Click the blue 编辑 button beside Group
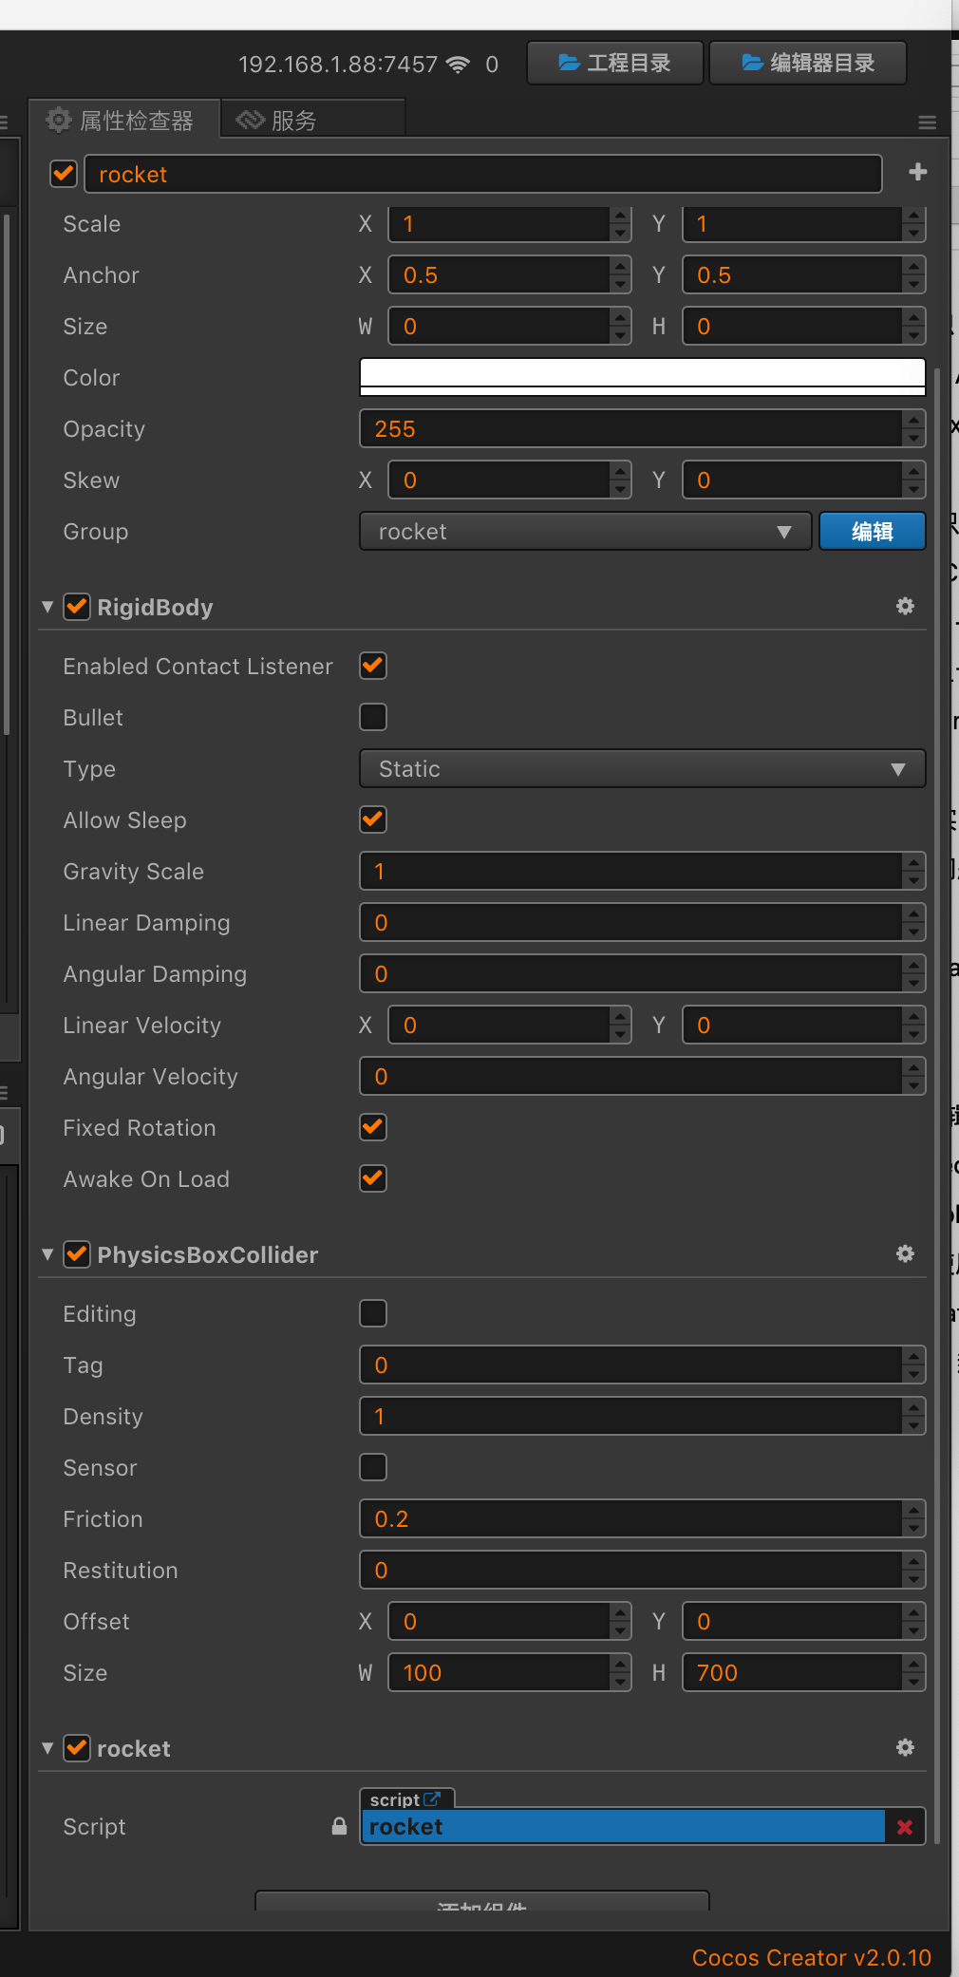Image resolution: width=959 pixels, height=1977 pixels. click(x=872, y=532)
